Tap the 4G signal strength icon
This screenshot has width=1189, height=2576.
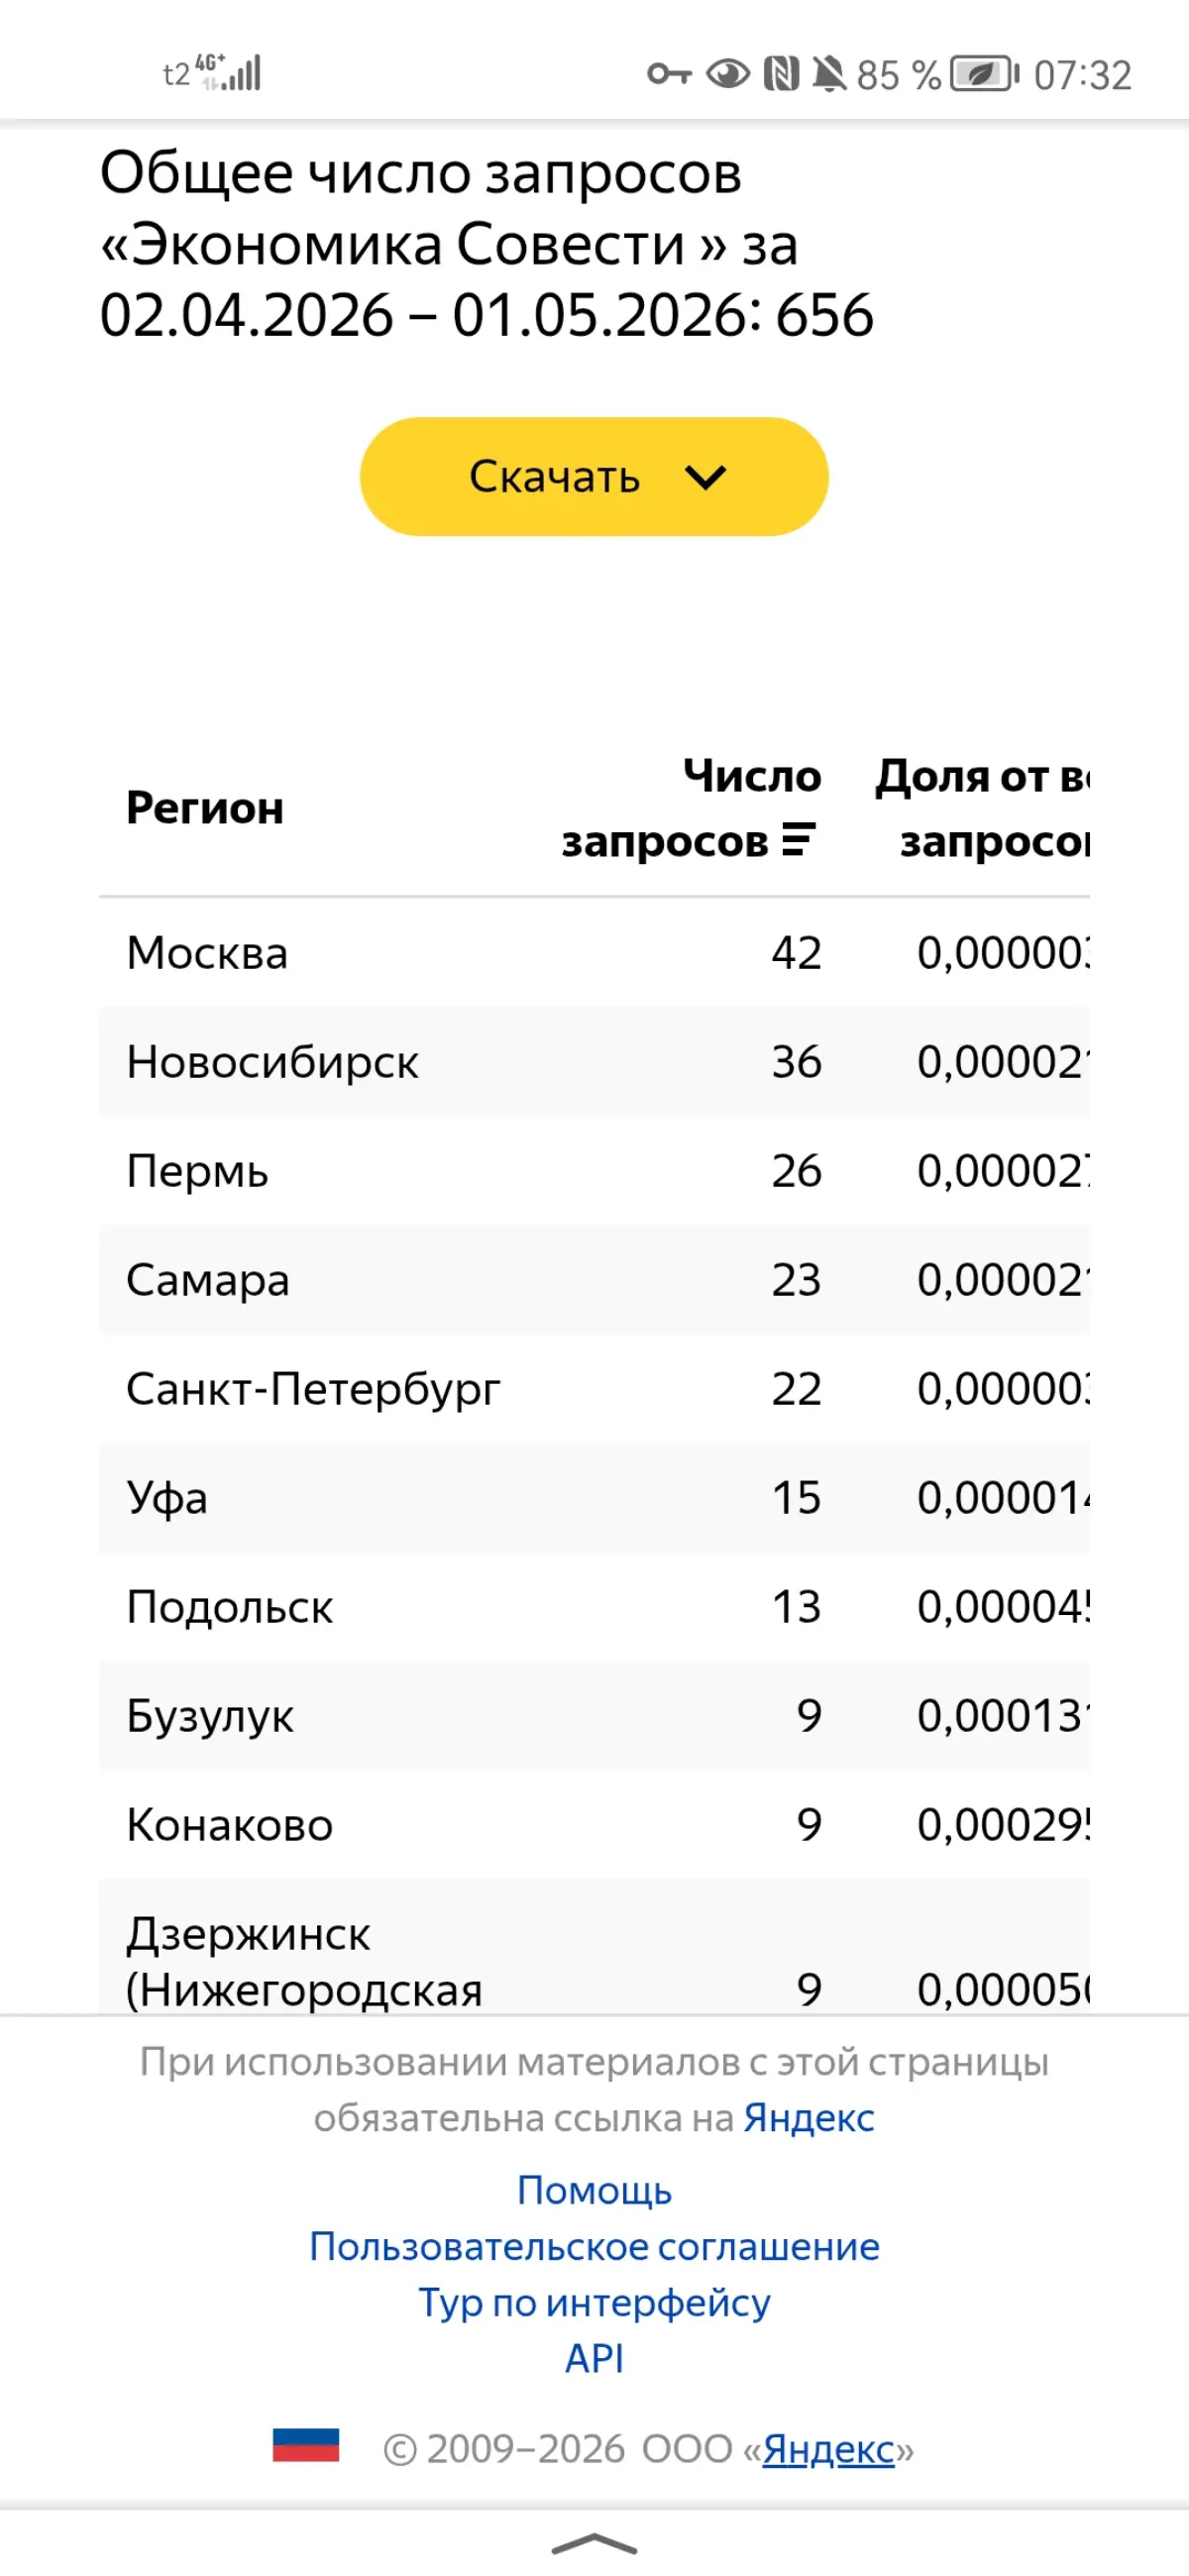click(x=229, y=72)
